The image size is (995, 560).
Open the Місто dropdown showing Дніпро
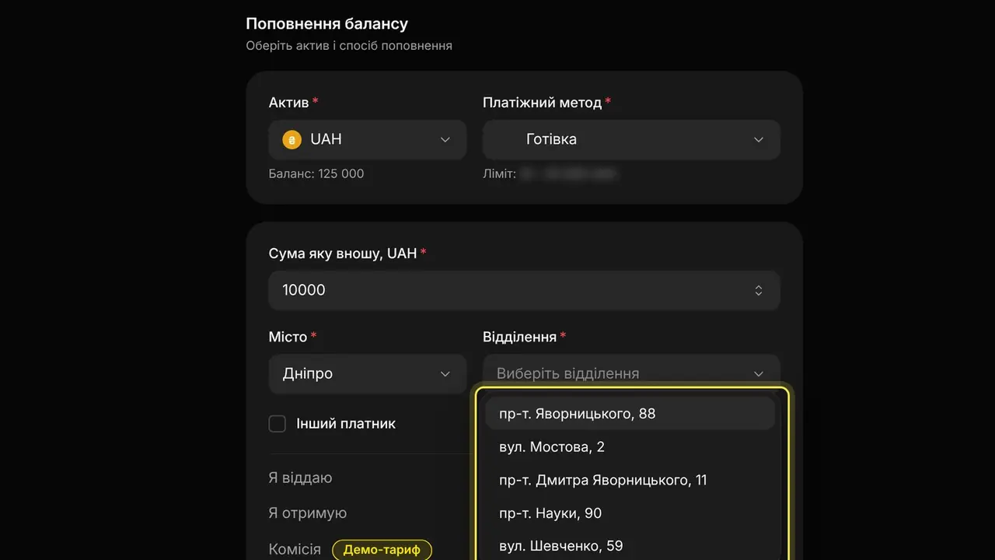coord(368,374)
